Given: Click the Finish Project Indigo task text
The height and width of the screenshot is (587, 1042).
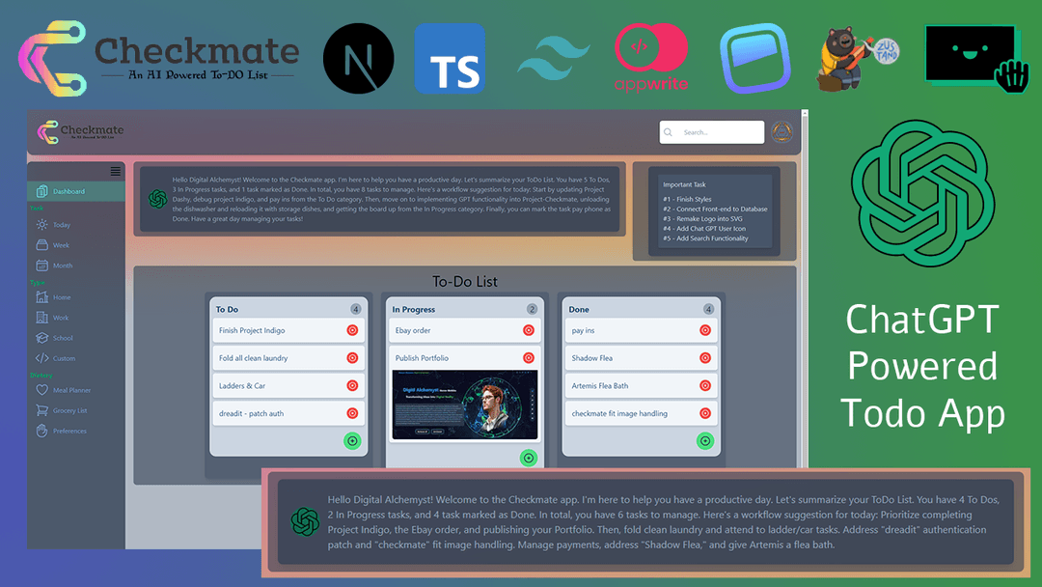Looking at the screenshot, I should coord(252,330).
